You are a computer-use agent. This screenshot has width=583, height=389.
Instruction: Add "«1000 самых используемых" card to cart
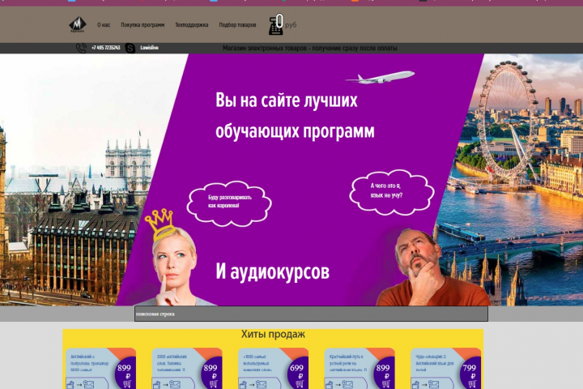[x=300, y=384]
